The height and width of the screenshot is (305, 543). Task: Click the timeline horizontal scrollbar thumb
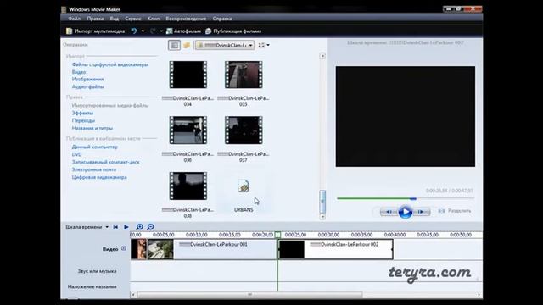pos(249,295)
